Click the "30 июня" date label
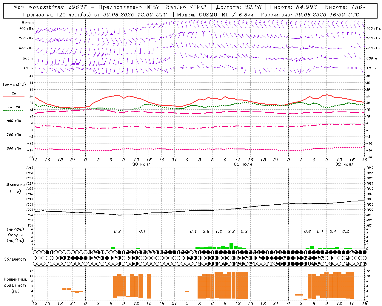The height and width of the screenshot is (306, 382). 141,164
